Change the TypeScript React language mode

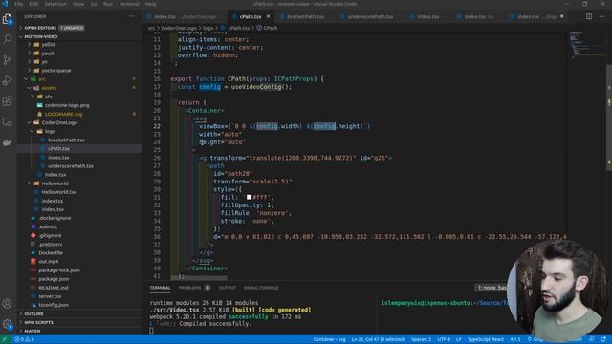click(x=485, y=339)
